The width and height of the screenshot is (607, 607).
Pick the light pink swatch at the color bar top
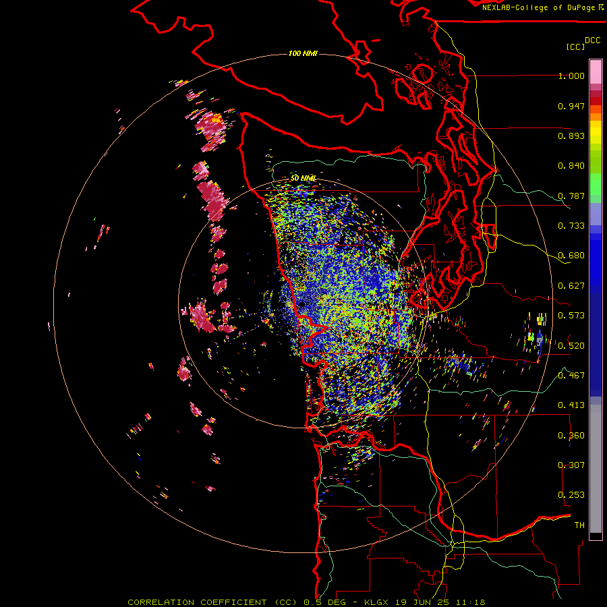tap(596, 71)
